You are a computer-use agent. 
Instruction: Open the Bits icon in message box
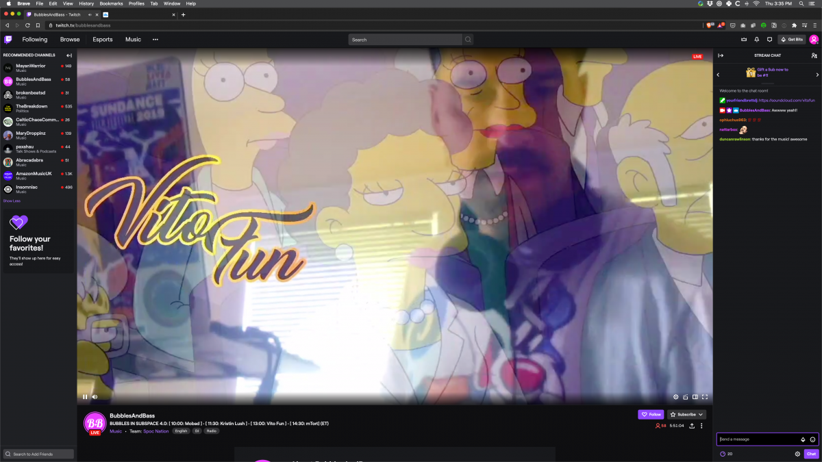click(803, 439)
